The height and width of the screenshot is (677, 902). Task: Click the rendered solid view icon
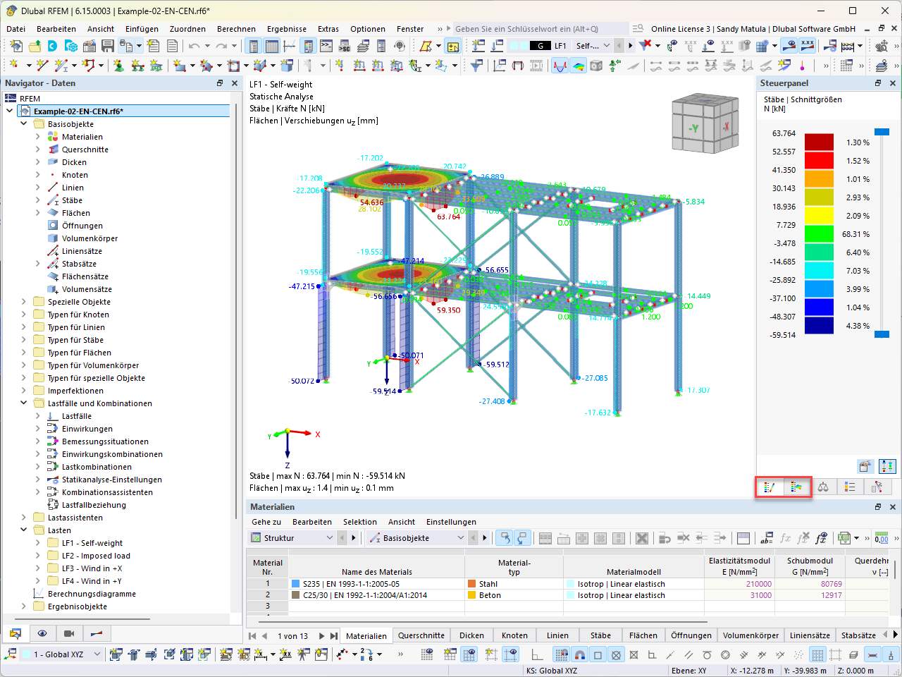pyautogui.click(x=596, y=66)
